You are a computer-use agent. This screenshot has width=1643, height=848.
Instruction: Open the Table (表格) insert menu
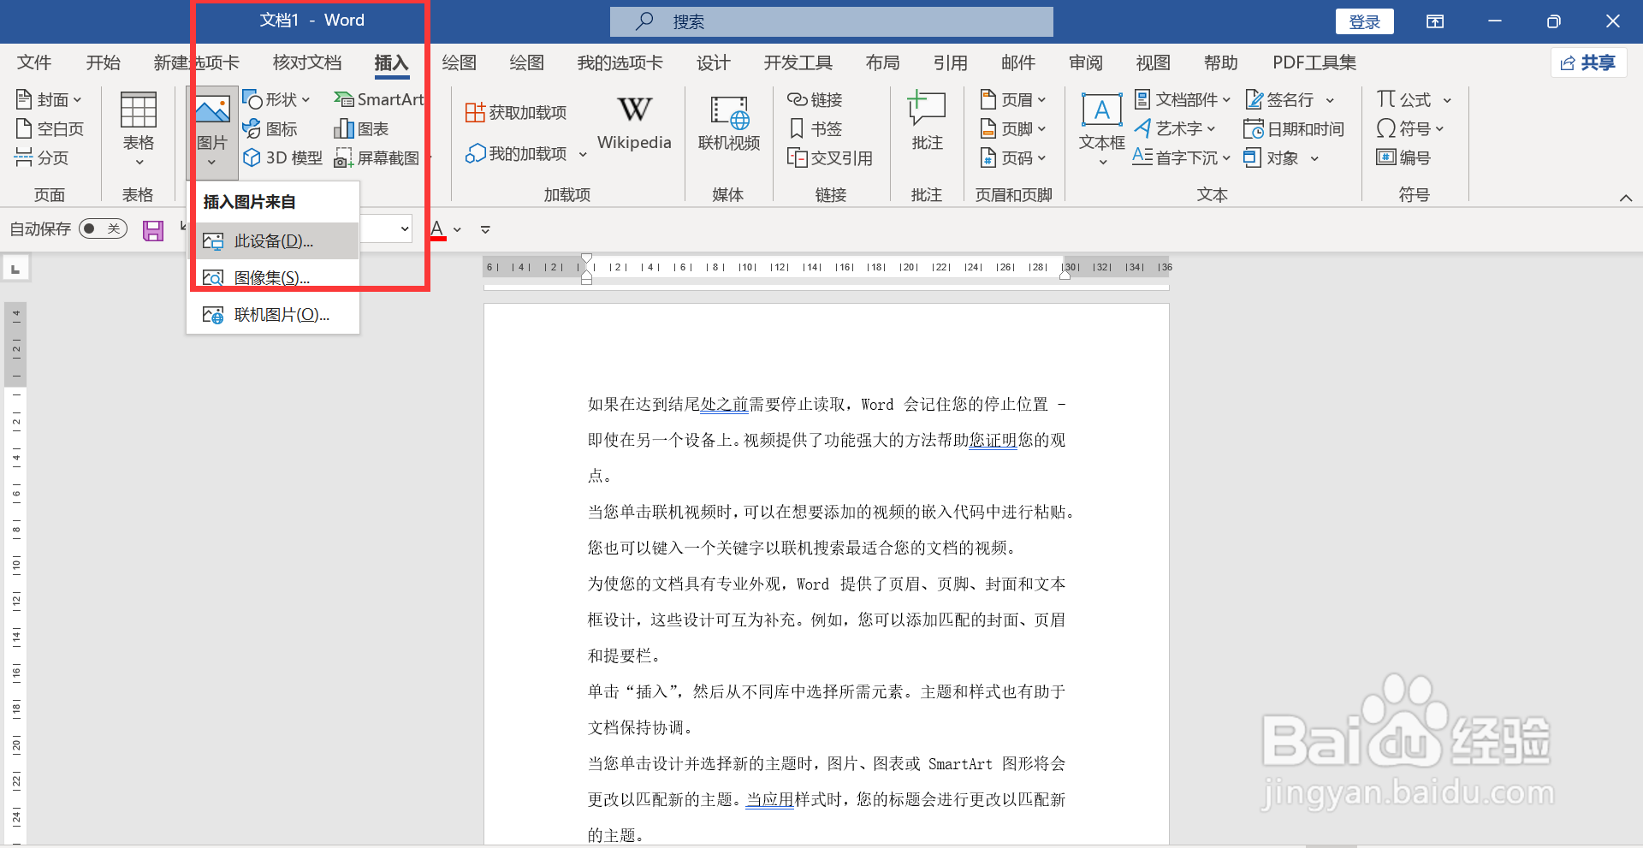138,128
